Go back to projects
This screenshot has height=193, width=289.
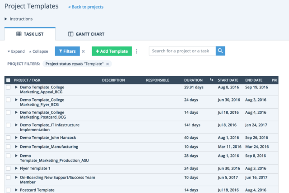[86, 7]
